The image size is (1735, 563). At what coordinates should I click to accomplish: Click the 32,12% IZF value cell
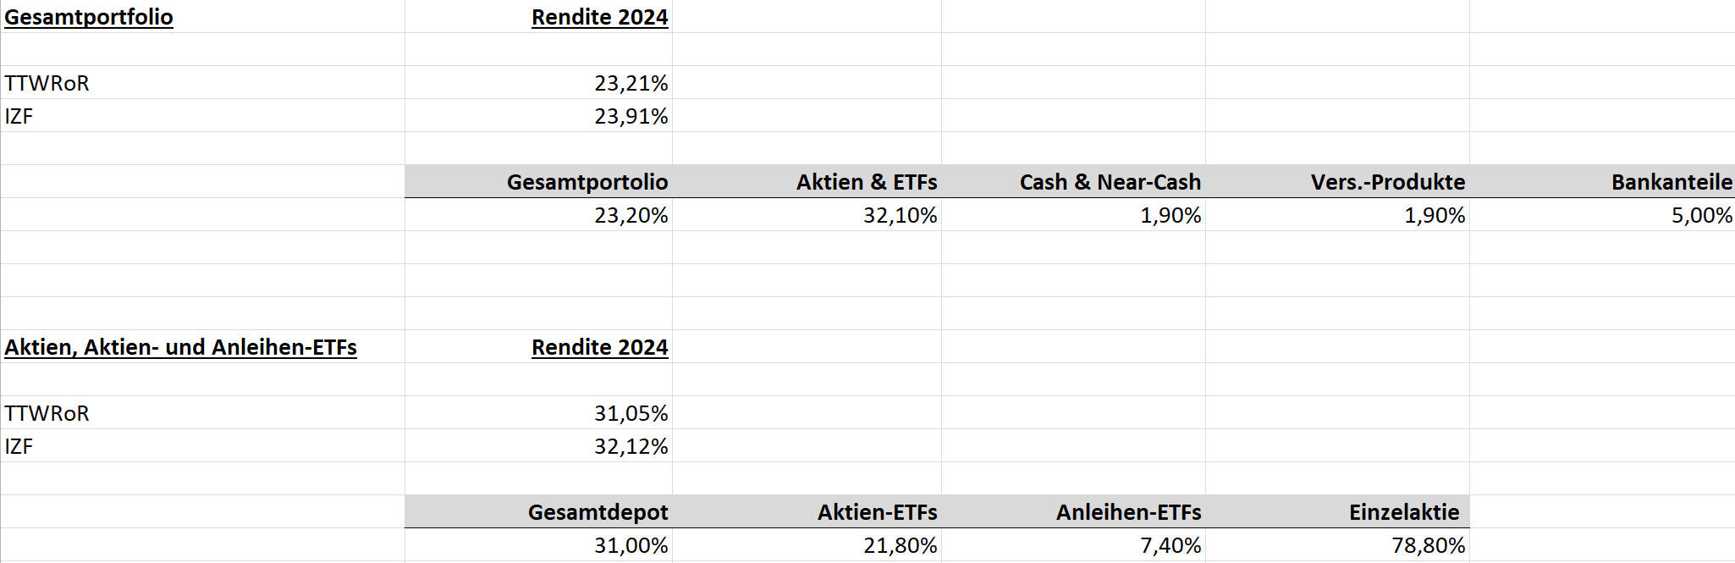click(x=538, y=446)
